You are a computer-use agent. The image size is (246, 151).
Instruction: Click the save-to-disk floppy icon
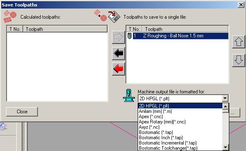(x=114, y=17)
